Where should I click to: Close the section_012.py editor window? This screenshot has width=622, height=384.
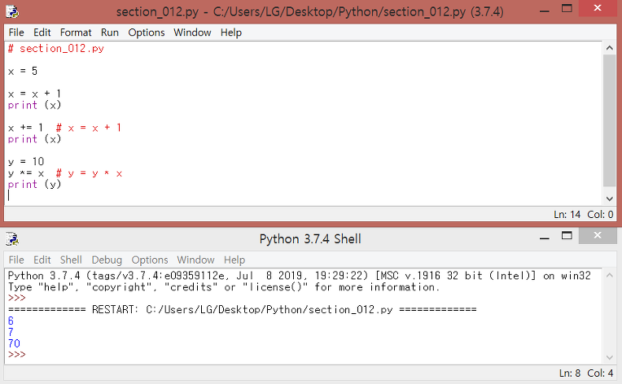[x=598, y=8]
